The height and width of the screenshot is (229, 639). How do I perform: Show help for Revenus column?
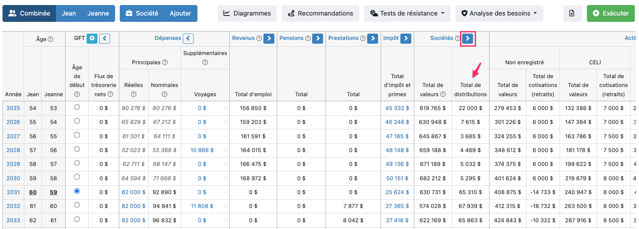click(259, 38)
